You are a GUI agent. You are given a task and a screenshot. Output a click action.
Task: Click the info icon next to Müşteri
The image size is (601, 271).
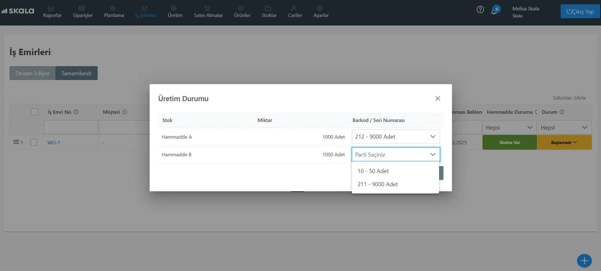(125, 112)
